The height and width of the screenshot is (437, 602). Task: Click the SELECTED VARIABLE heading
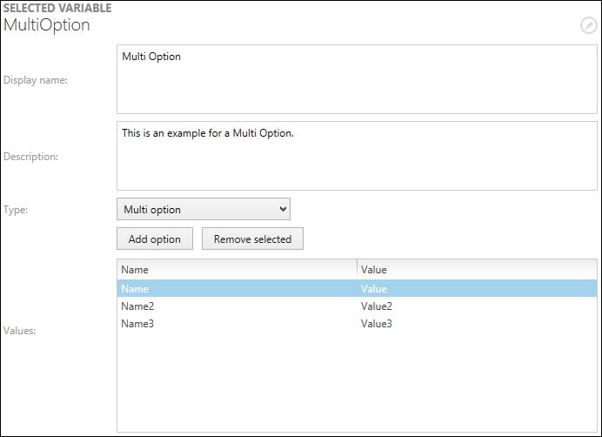57,8
